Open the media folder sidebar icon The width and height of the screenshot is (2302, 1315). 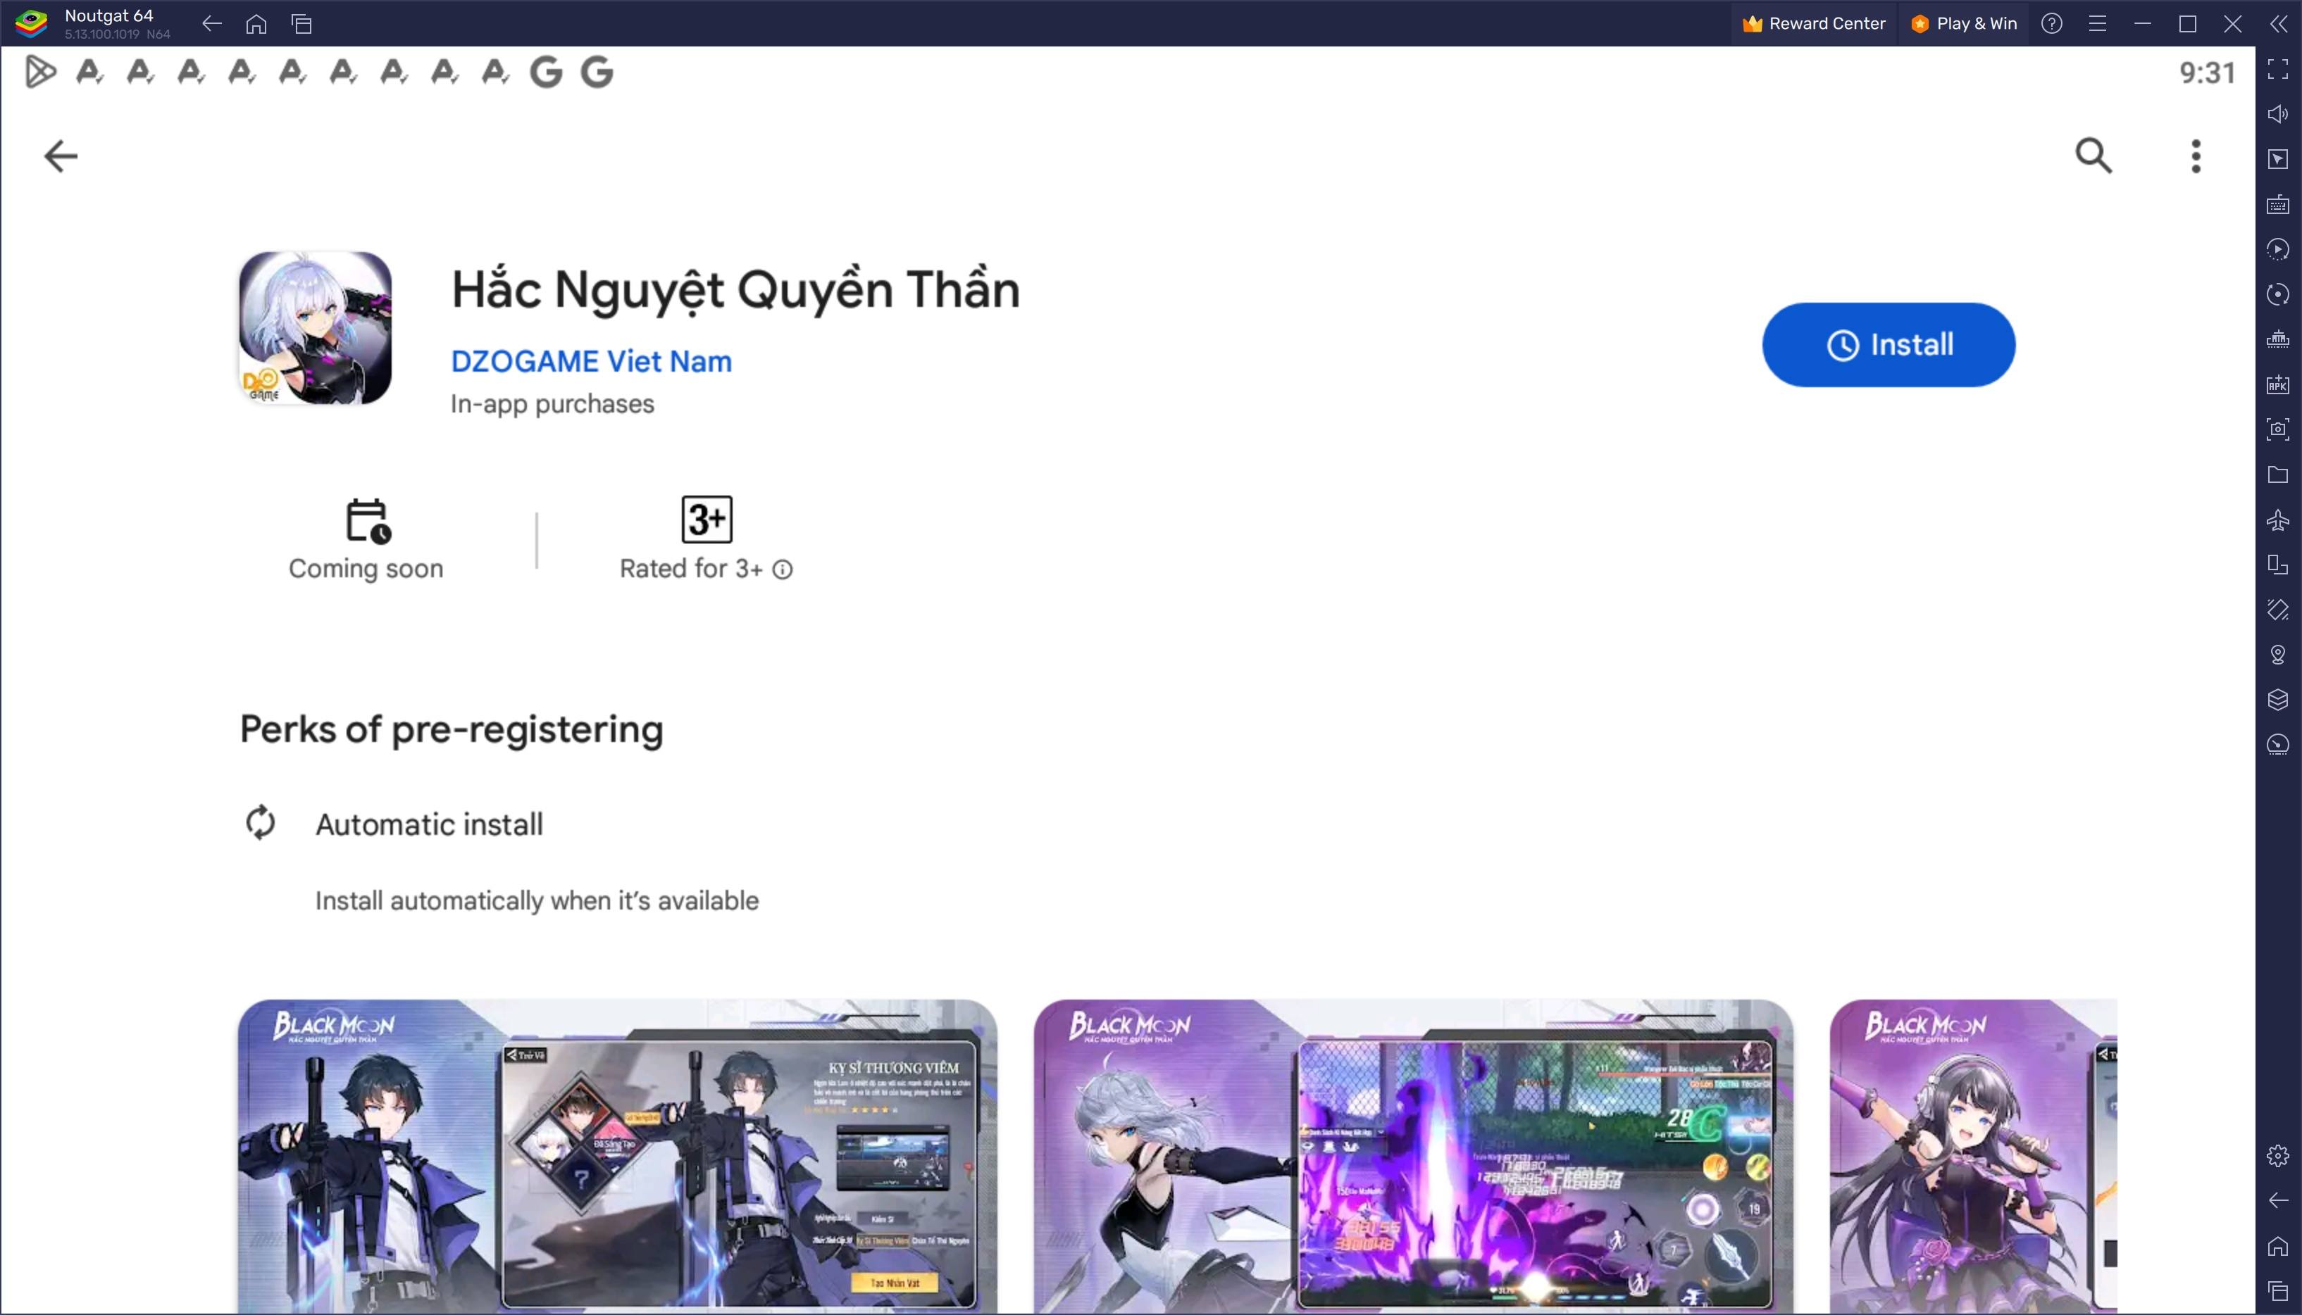(2277, 474)
